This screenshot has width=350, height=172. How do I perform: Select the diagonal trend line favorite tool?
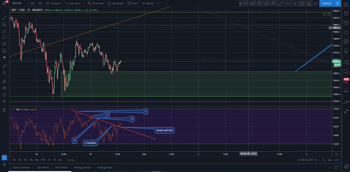tap(281, 3)
